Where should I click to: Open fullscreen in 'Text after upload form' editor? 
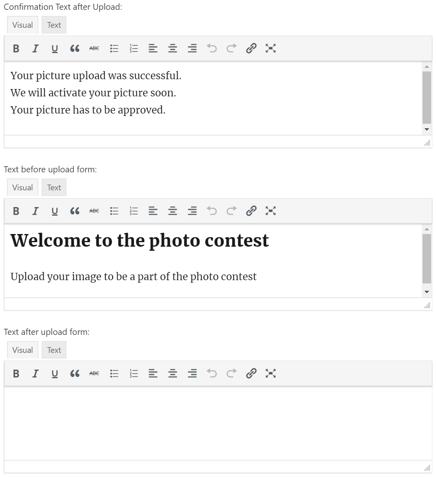[x=271, y=373]
